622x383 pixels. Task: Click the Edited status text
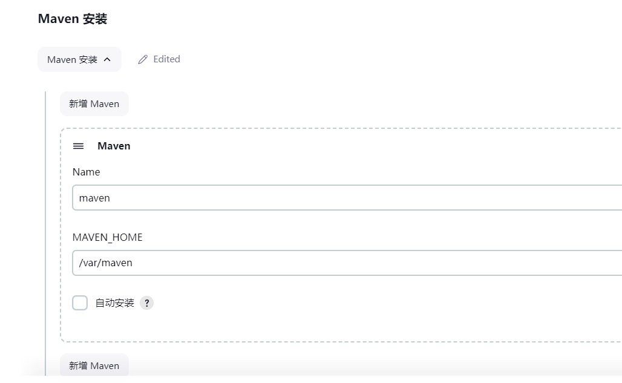166,59
